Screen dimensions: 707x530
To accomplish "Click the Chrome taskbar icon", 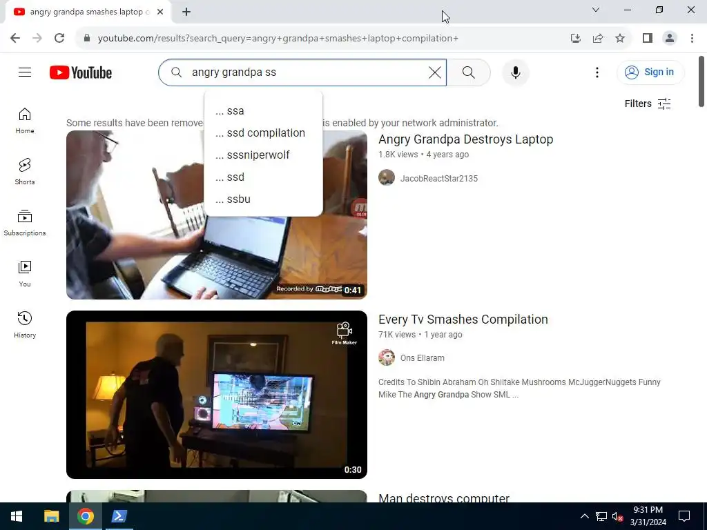I will [x=85, y=516].
